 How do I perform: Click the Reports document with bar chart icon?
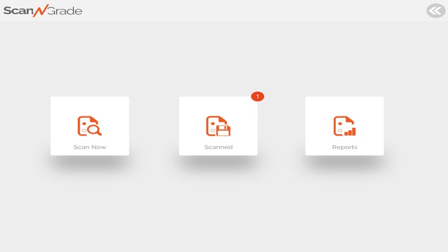coord(345,126)
